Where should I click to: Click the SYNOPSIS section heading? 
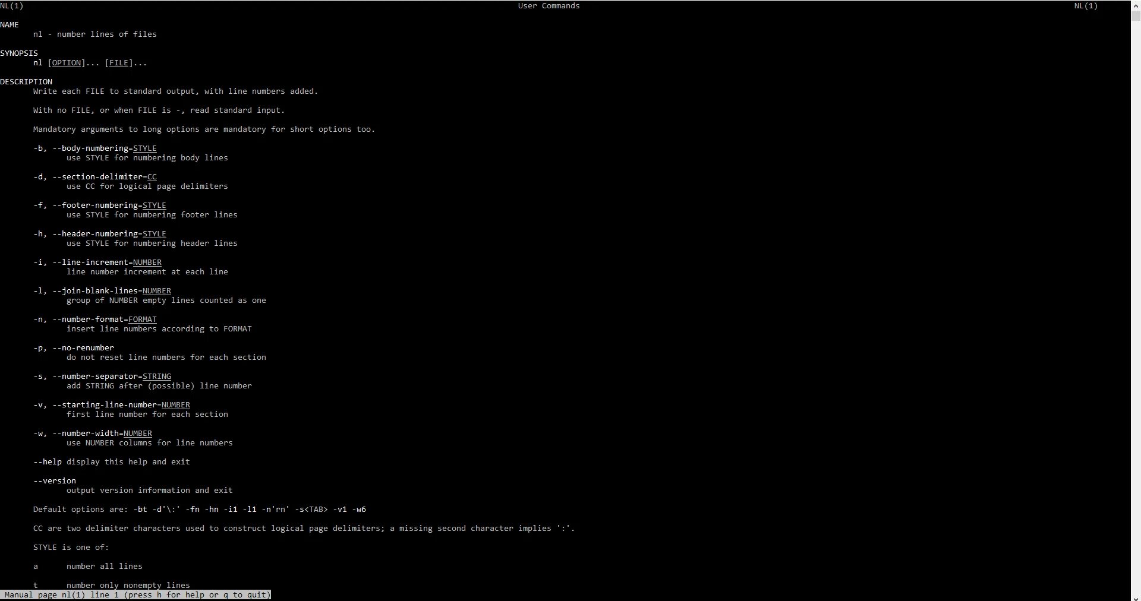(x=19, y=53)
